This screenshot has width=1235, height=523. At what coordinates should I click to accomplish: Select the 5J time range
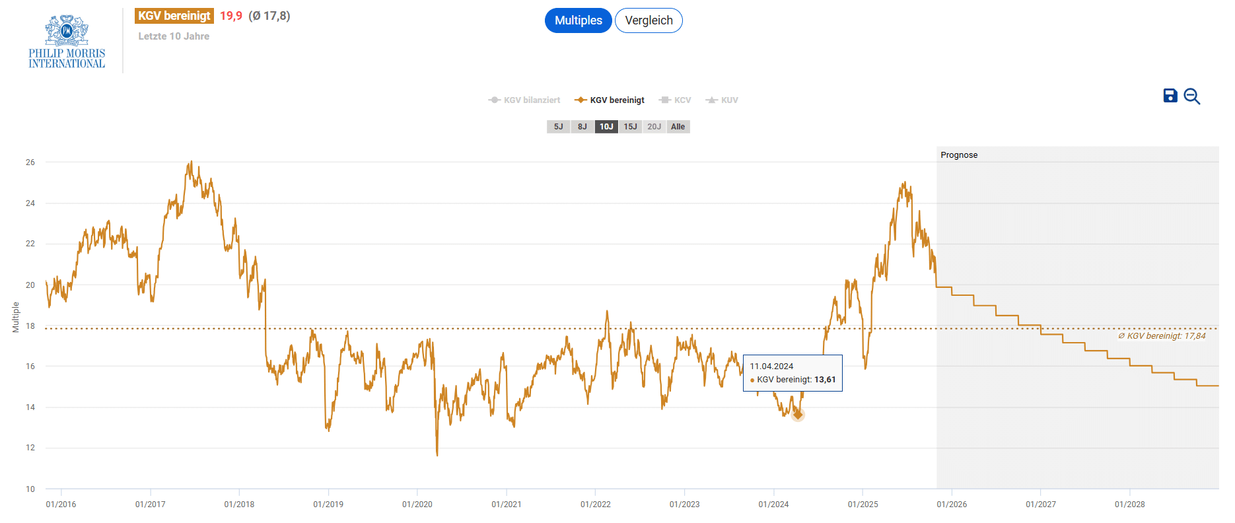558,127
